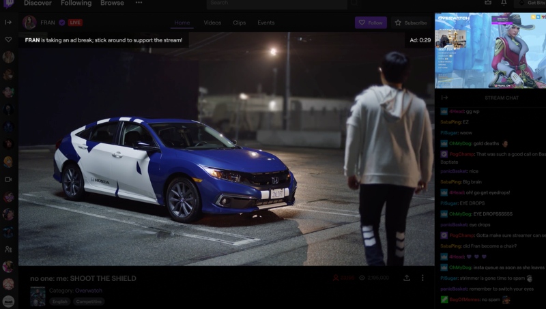This screenshot has width=546, height=309.
Task: Click chat message SabaPing: Big brain
Action: (461, 182)
